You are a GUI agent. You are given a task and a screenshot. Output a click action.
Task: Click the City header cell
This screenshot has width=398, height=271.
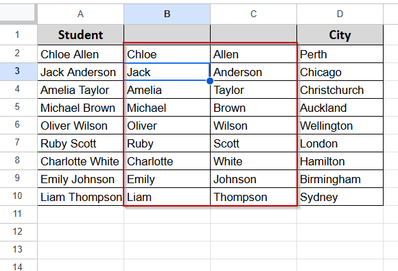(x=340, y=35)
